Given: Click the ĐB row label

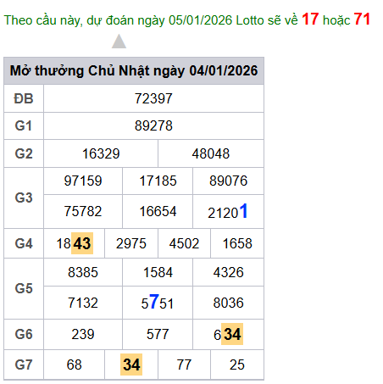Looking at the screenshot, I should (x=24, y=98).
